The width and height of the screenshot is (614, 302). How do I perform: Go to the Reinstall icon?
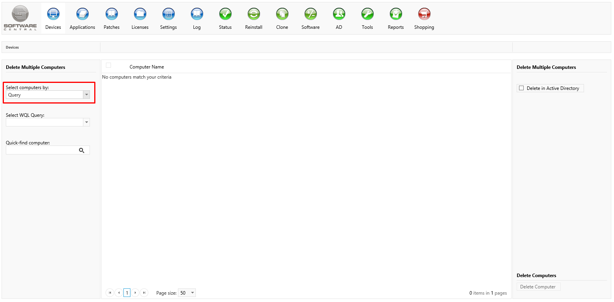point(253,14)
